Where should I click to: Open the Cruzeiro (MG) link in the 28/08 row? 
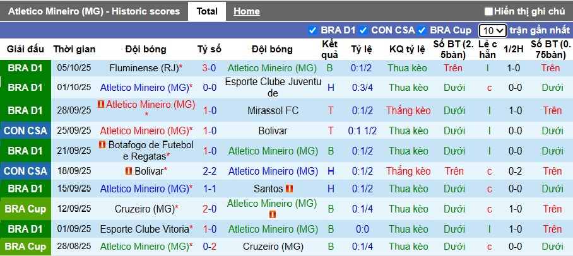tap(273, 247)
